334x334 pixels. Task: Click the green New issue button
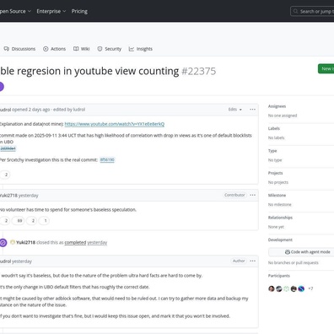[326, 68]
